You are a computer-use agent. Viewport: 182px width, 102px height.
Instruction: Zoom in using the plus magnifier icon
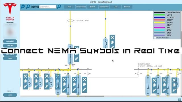(28, 7)
